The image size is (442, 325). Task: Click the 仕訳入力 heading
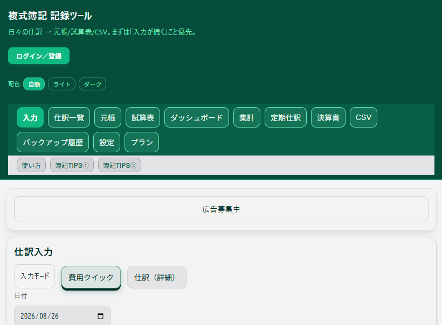coord(33,252)
